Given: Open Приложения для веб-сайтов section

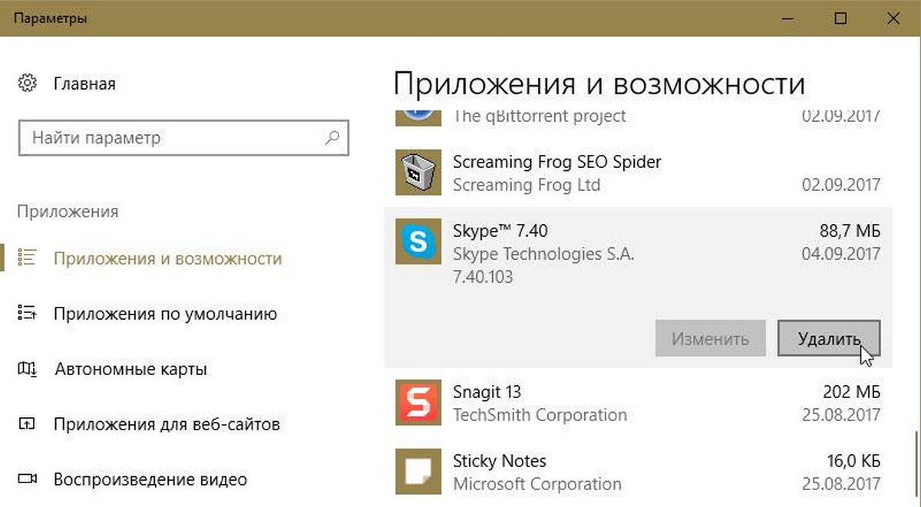Looking at the screenshot, I should [x=167, y=424].
